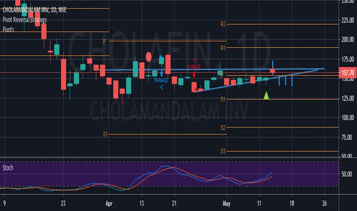The image size is (357, 211).
Task: Click the 18 date on the time axis
Action: (292, 203)
